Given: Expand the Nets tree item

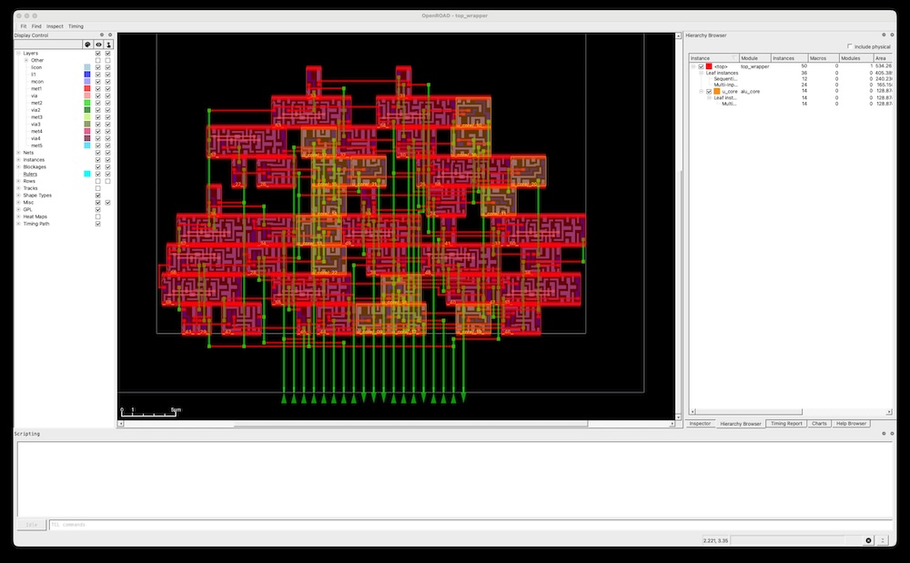Looking at the screenshot, I should click(18, 153).
